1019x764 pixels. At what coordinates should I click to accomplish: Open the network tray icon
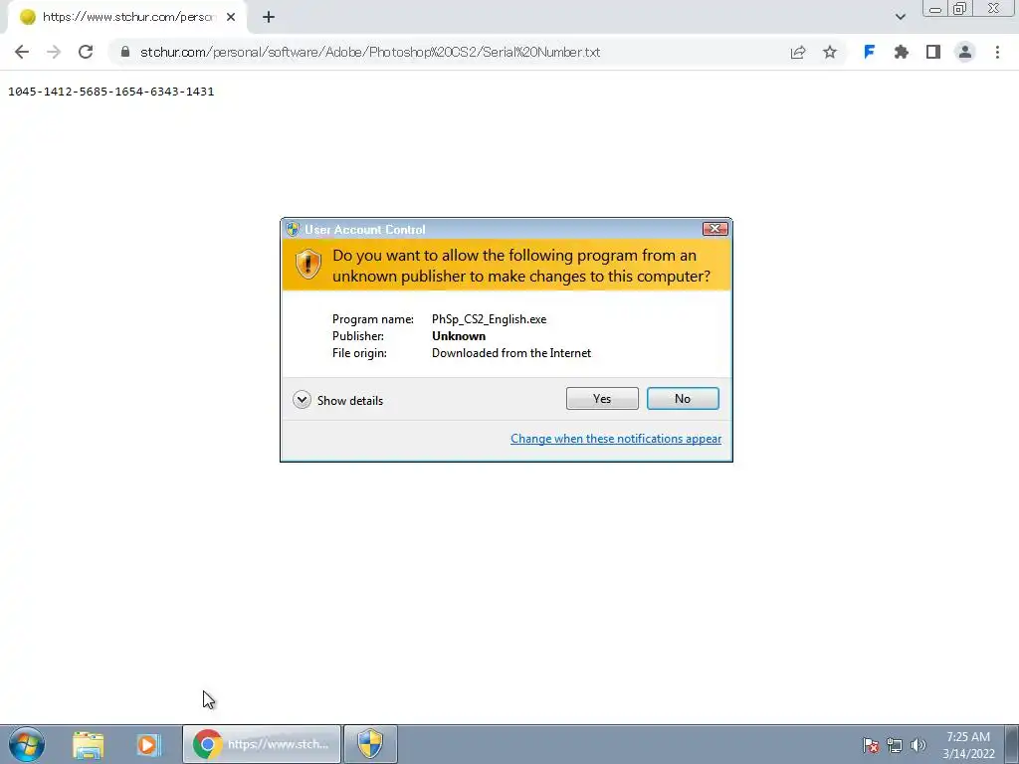[895, 745]
